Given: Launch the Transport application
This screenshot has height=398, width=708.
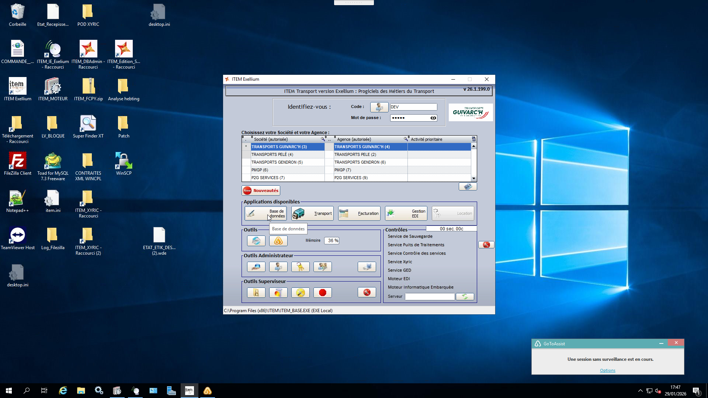Looking at the screenshot, I should (312, 213).
